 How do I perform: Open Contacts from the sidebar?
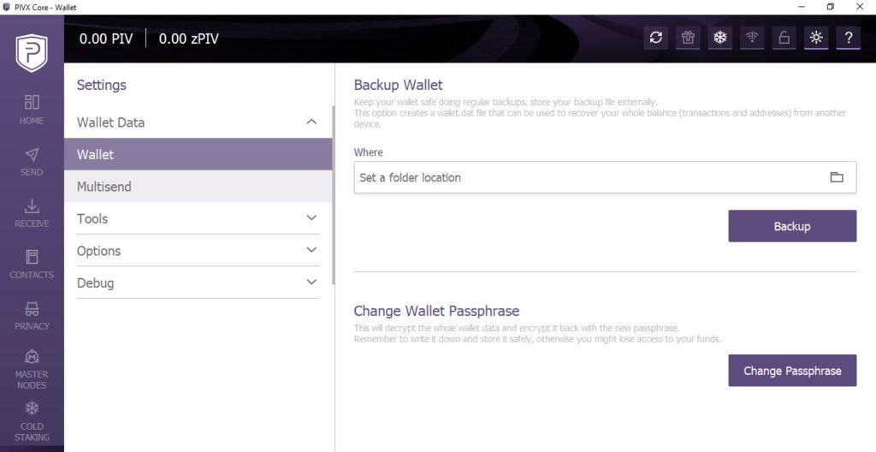(32, 265)
